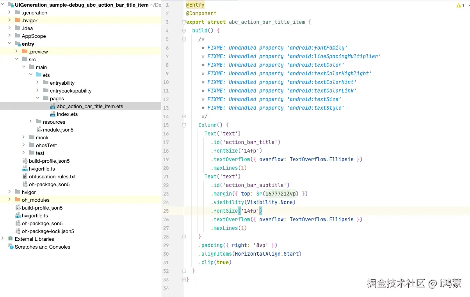Screen dimensions: 470x297
Task: Expand the entrybackupability folder arrow
Action: coord(38,91)
